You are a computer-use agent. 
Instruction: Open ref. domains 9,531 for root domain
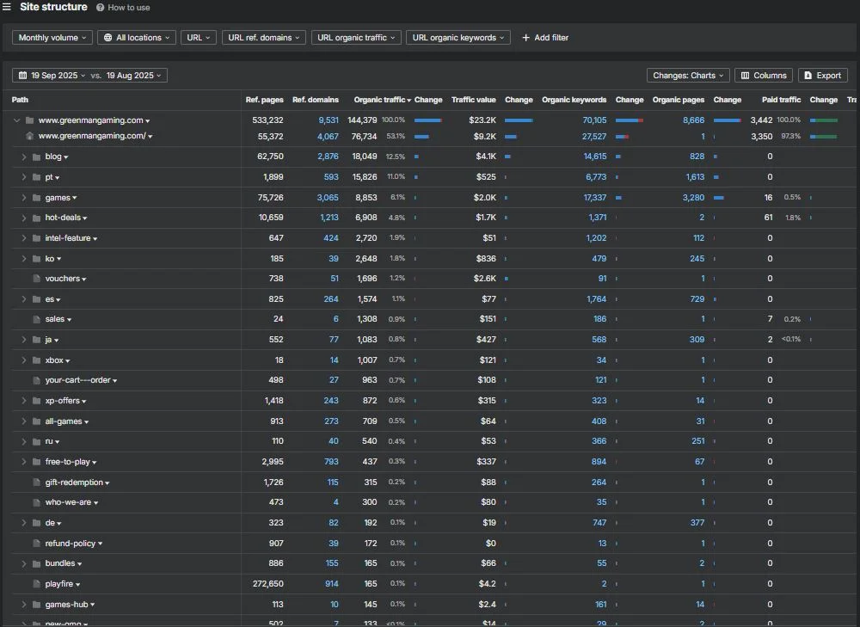[329, 120]
